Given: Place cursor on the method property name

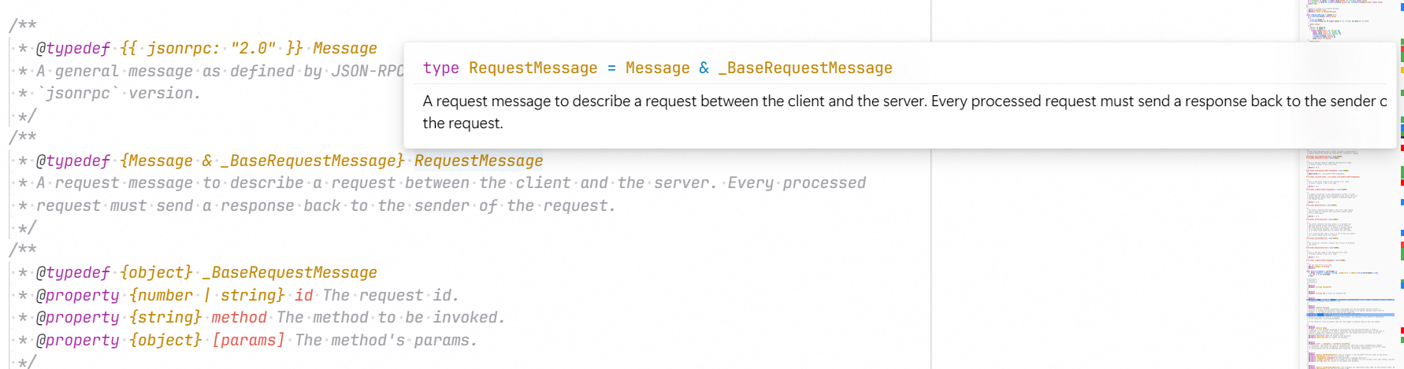Looking at the screenshot, I should (x=239, y=317).
